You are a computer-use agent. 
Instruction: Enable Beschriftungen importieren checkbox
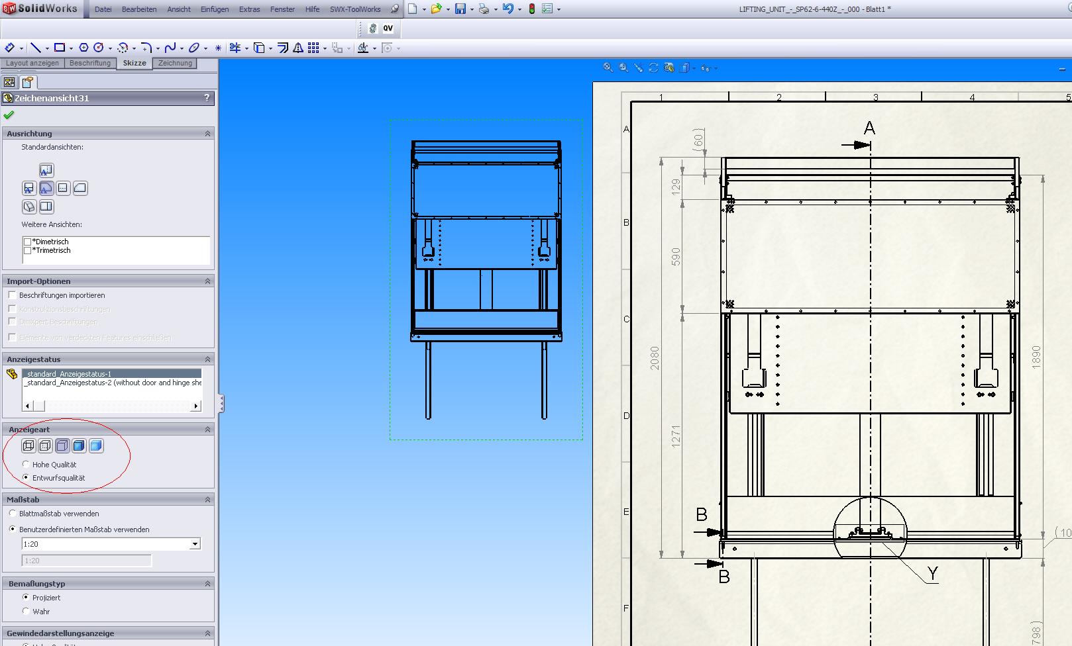coord(12,295)
